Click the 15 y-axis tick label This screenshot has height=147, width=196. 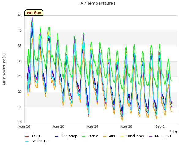point(20,107)
